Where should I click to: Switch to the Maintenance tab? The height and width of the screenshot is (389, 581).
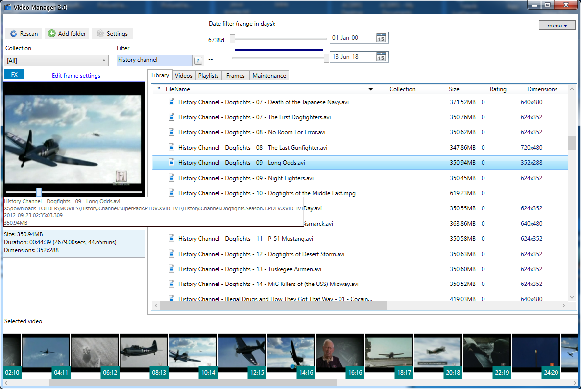[269, 75]
